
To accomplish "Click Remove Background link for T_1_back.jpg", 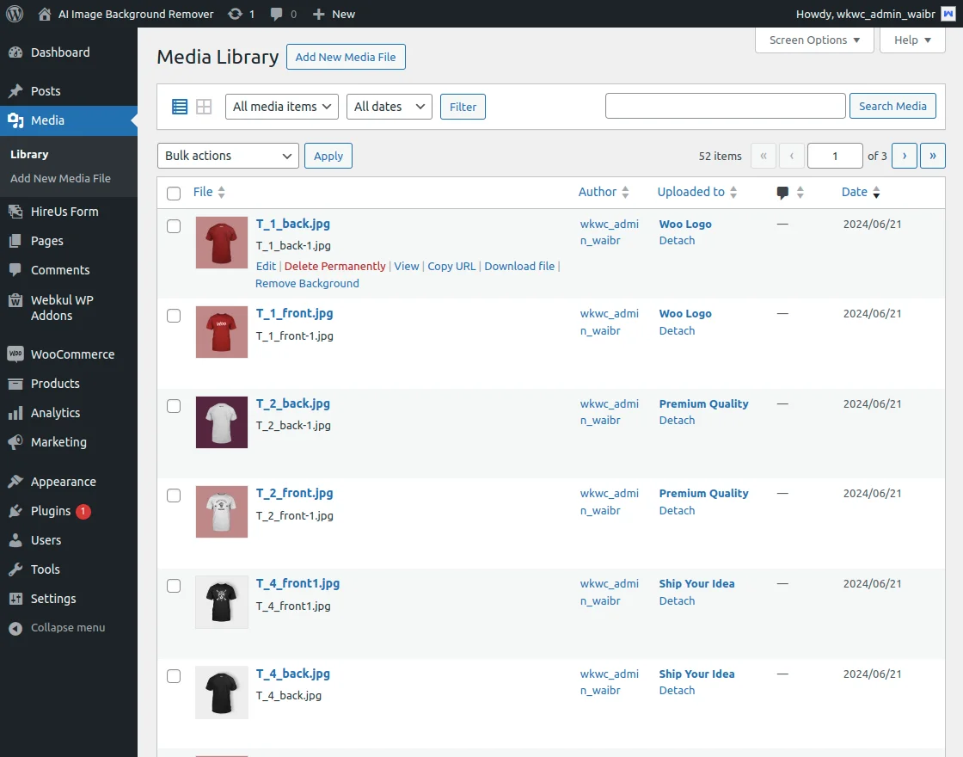I will tap(307, 283).
